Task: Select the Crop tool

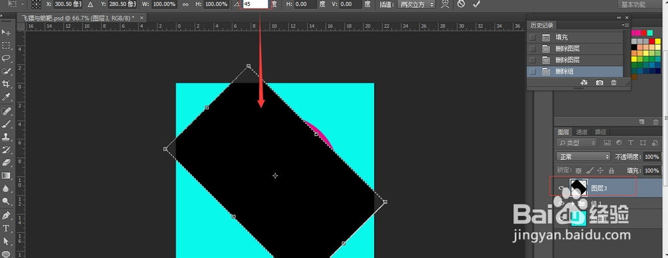Action: click(7, 84)
